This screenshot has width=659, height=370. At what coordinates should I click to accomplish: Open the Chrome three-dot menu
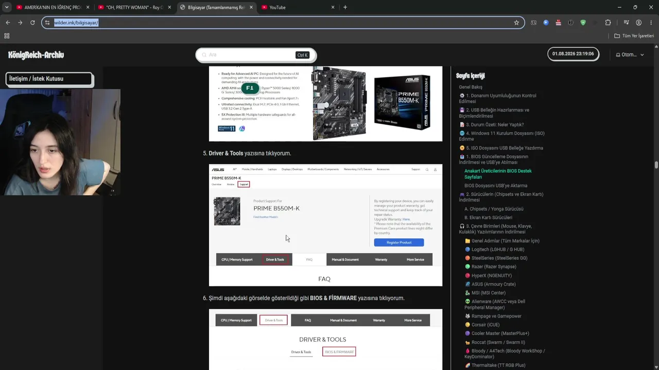pyautogui.click(x=651, y=23)
